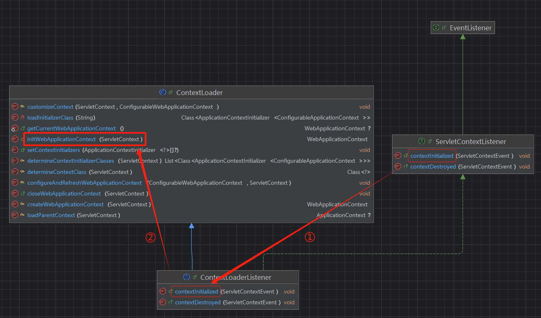This screenshot has height=318, width=541.
Task: Select the initWebApplicationContext method
Action: pos(61,139)
